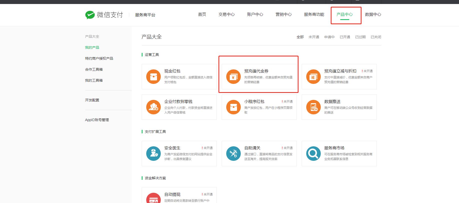Open the 交易中心 navigation tab
The width and height of the screenshot is (459, 203).
tap(226, 14)
